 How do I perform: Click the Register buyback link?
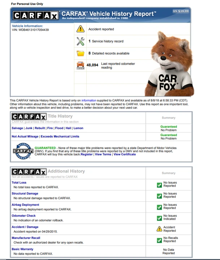[86, 154]
